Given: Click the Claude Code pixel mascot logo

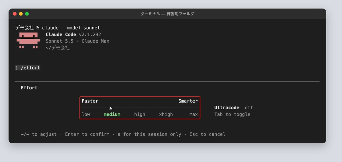Looking at the screenshot, I should (x=28, y=40).
